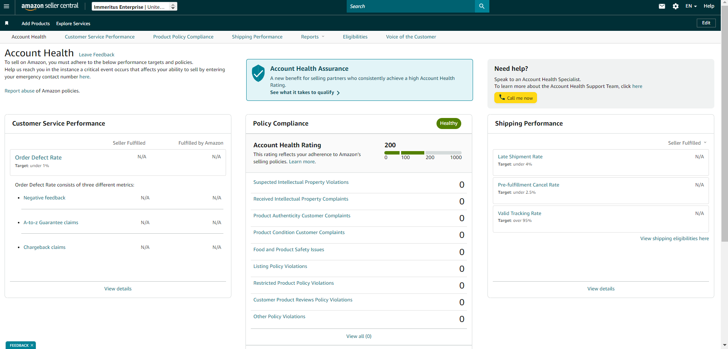Open the settings gear icon
This screenshot has width=728, height=349.
pyautogui.click(x=675, y=6)
